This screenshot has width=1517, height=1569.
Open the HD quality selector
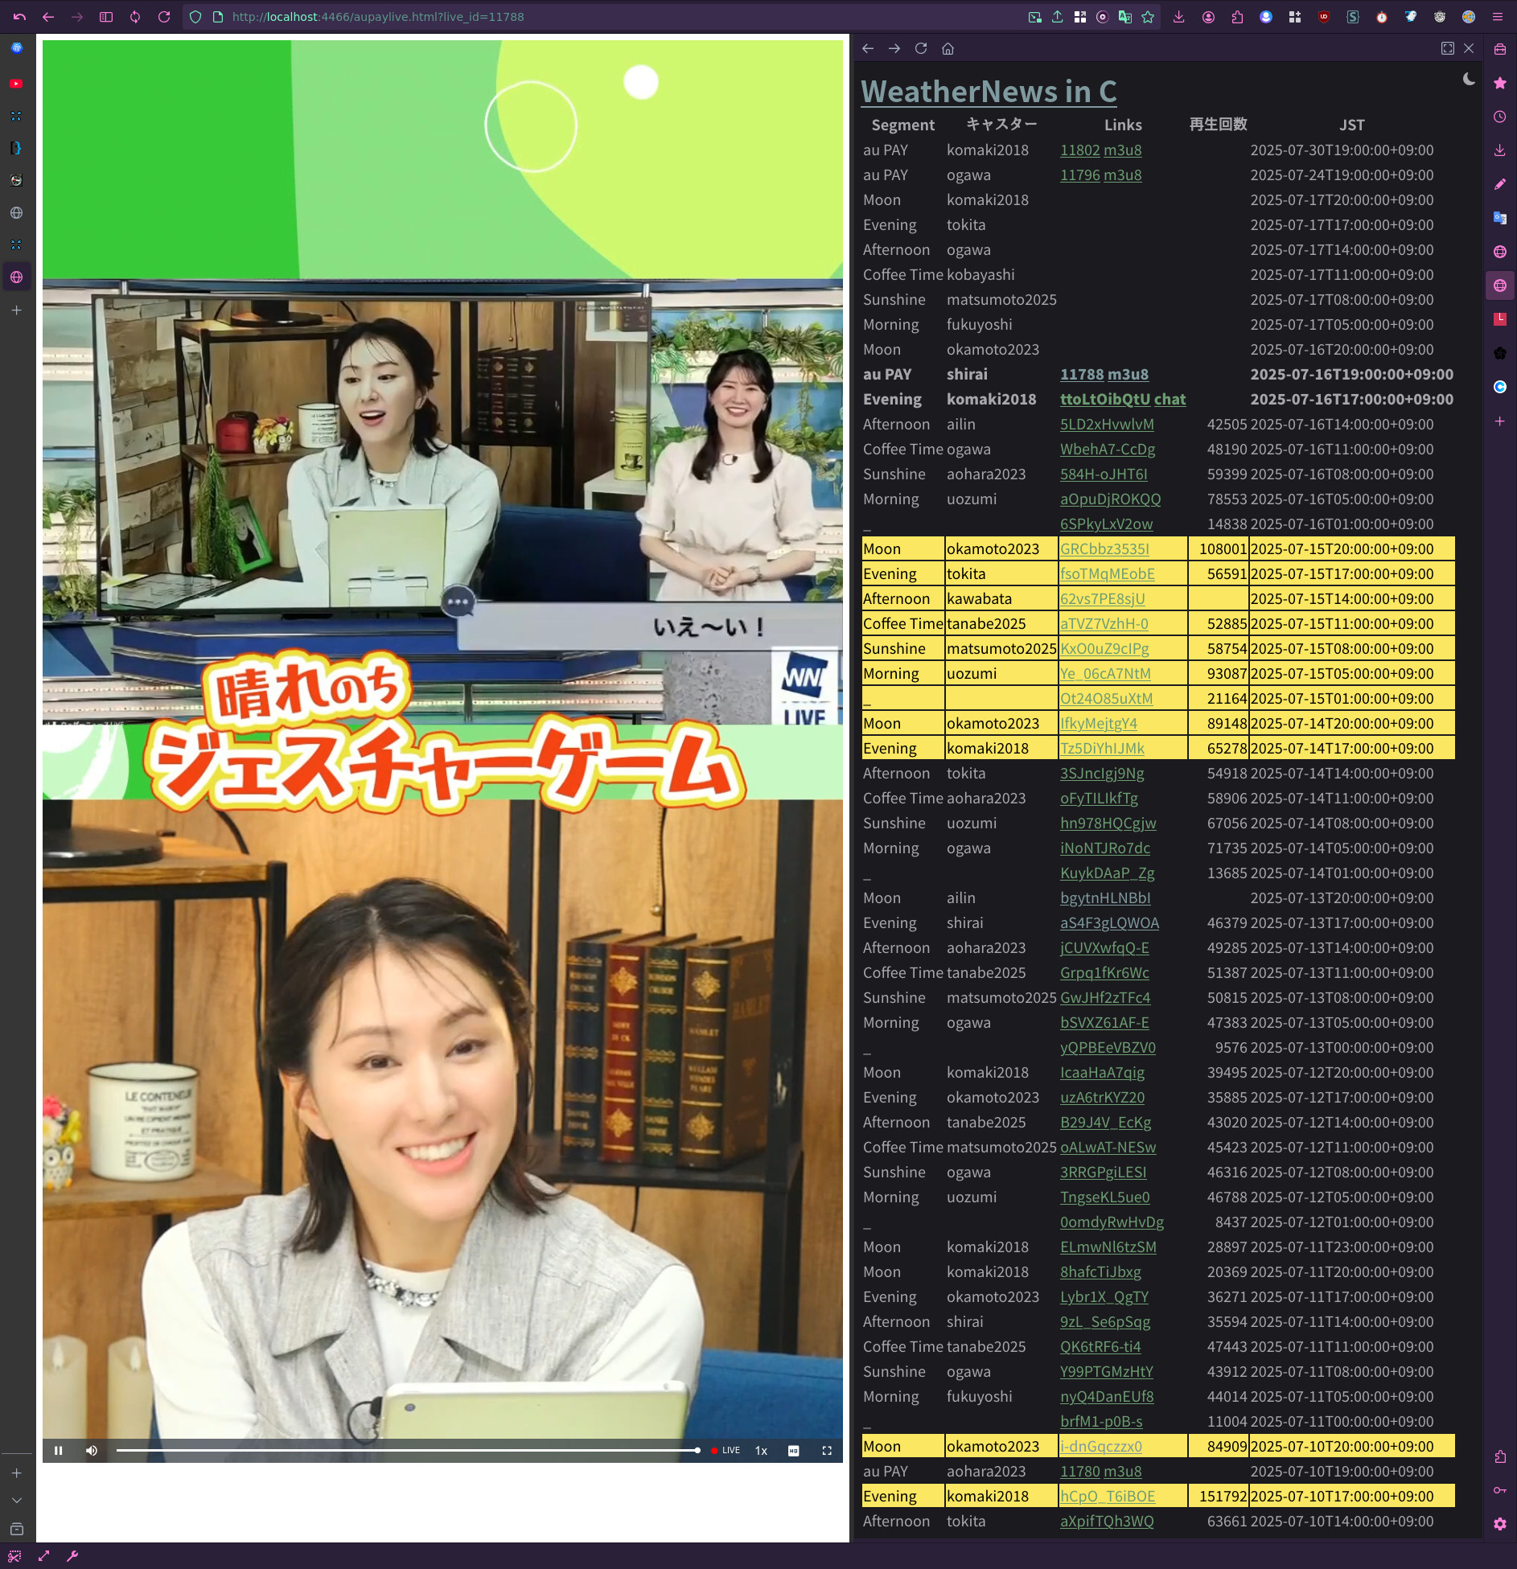point(793,1451)
